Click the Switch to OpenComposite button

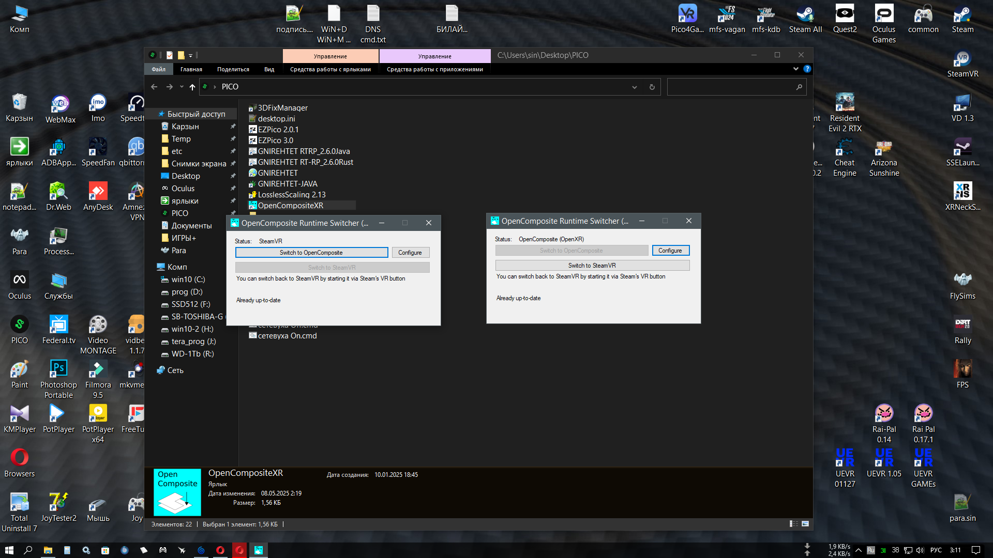(x=311, y=253)
